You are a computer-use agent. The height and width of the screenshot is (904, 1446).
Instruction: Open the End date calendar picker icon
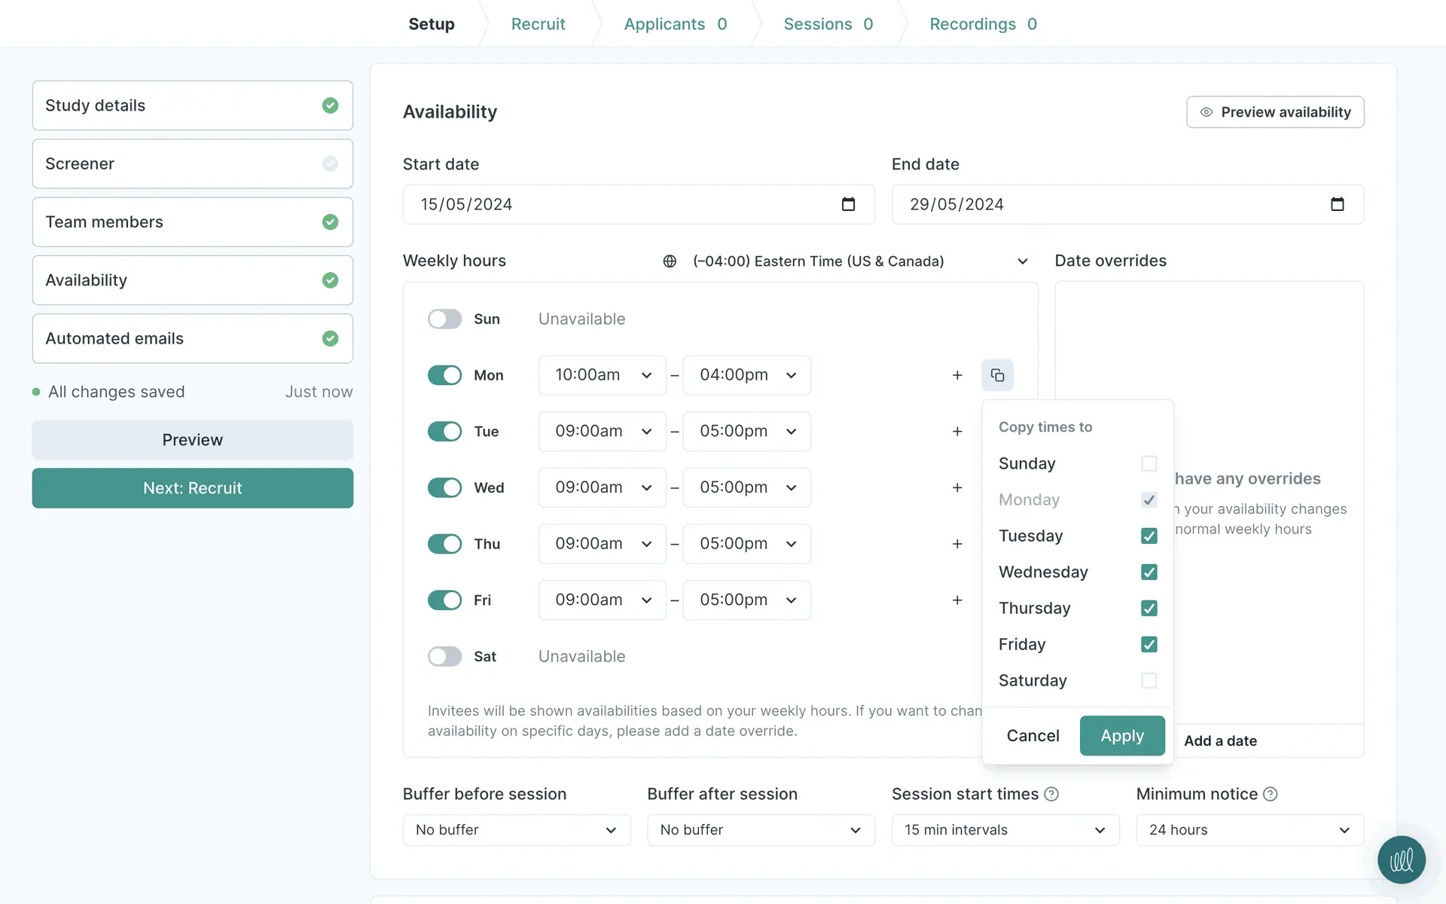coord(1337,204)
